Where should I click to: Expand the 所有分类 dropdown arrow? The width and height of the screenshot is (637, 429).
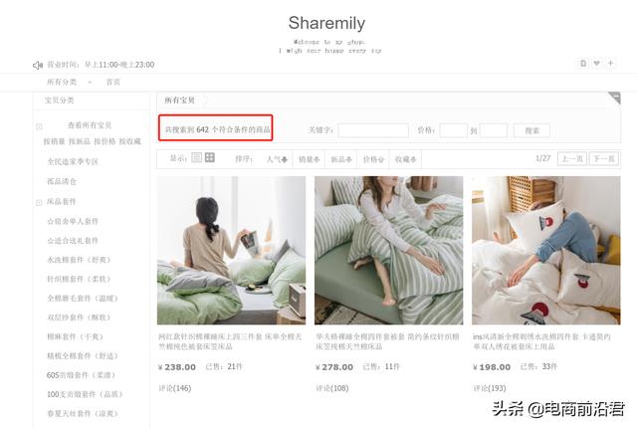90,83
